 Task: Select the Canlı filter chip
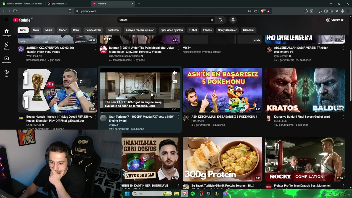tap(76, 30)
